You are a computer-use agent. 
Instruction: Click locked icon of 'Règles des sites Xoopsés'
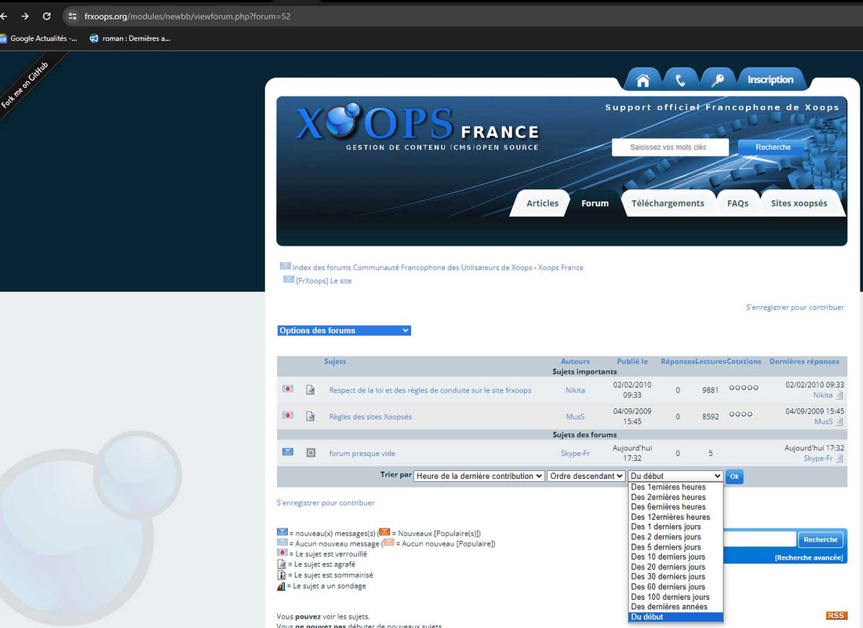click(287, 415)
